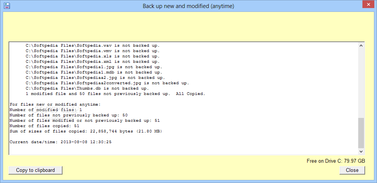The width and height of the screenshot is (377, 183).
Task: Click 'Number of files copied: 51' line
Action: pos(44,126)
